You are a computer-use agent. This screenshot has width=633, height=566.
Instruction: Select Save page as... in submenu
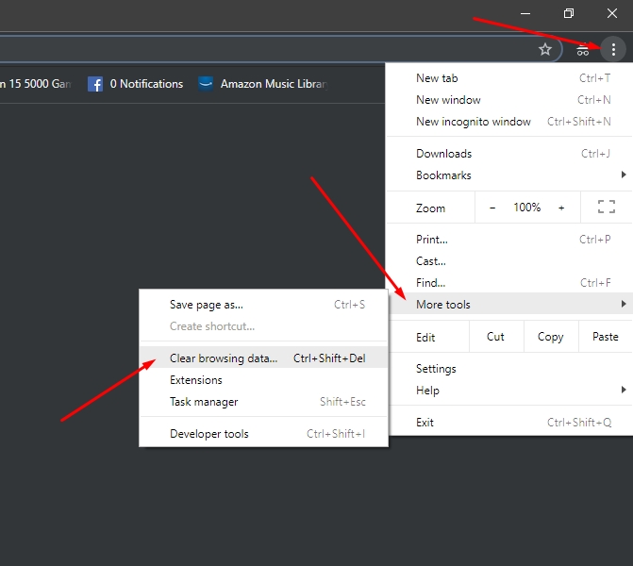[x=263, y=305]
